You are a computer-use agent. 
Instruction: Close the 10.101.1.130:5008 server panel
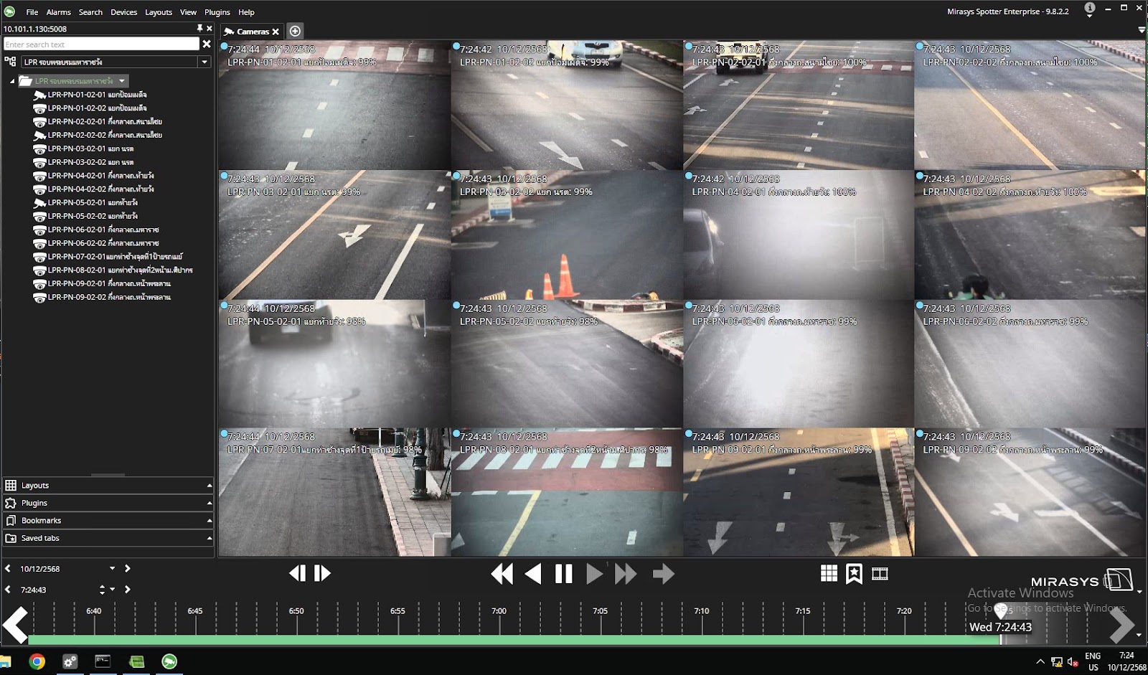pyautogui.click(x=210, y=29)
